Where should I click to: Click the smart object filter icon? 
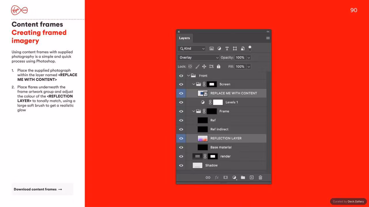point(242,49)
